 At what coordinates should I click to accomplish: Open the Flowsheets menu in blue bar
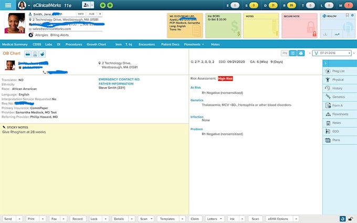tap(194, 45)
